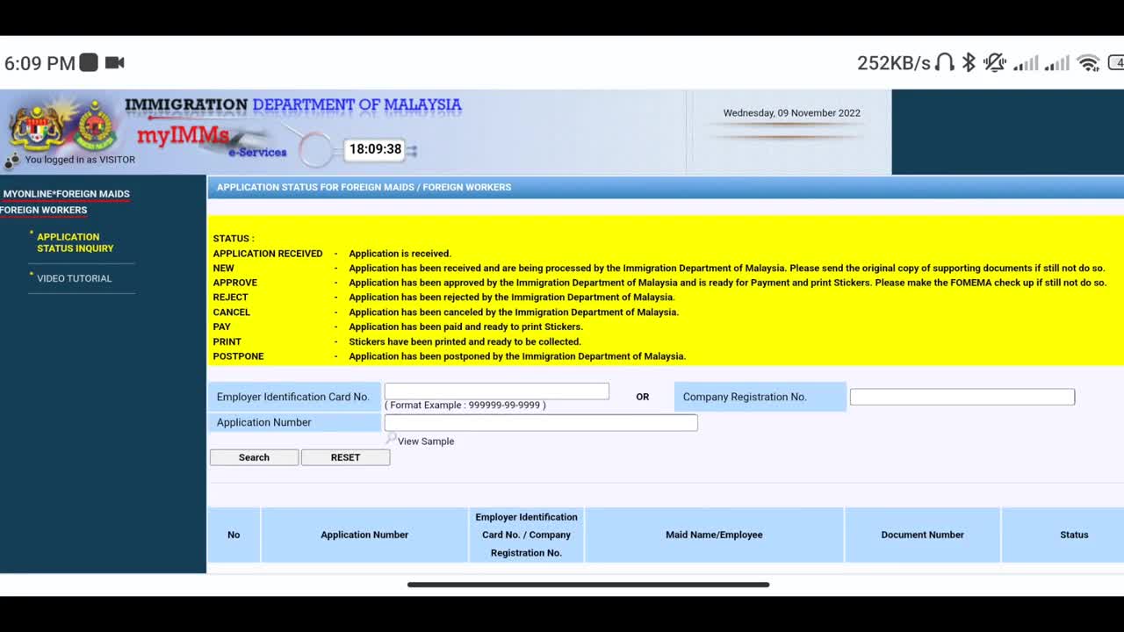Click the RESET button

[x=345, y=457]
